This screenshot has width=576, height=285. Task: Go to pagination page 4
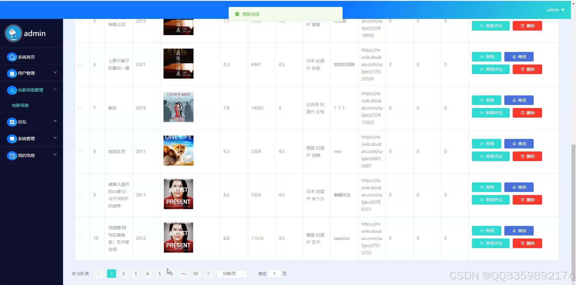(x=148, y=274)
